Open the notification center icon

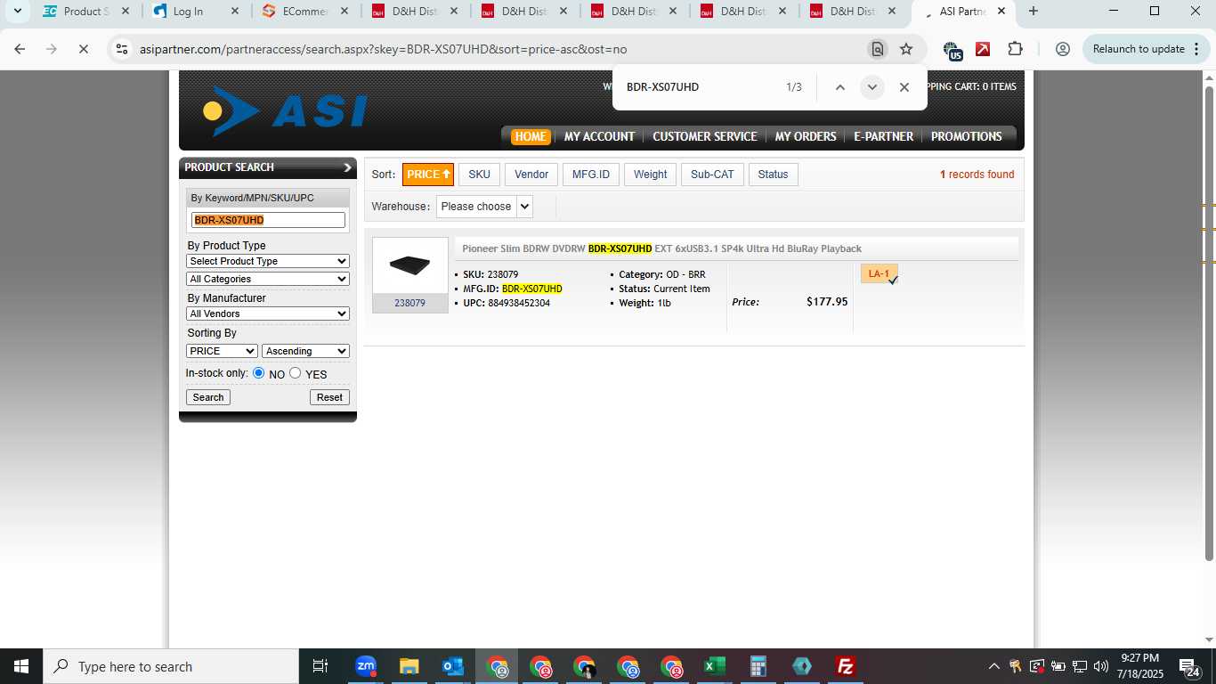[1190, 666]
